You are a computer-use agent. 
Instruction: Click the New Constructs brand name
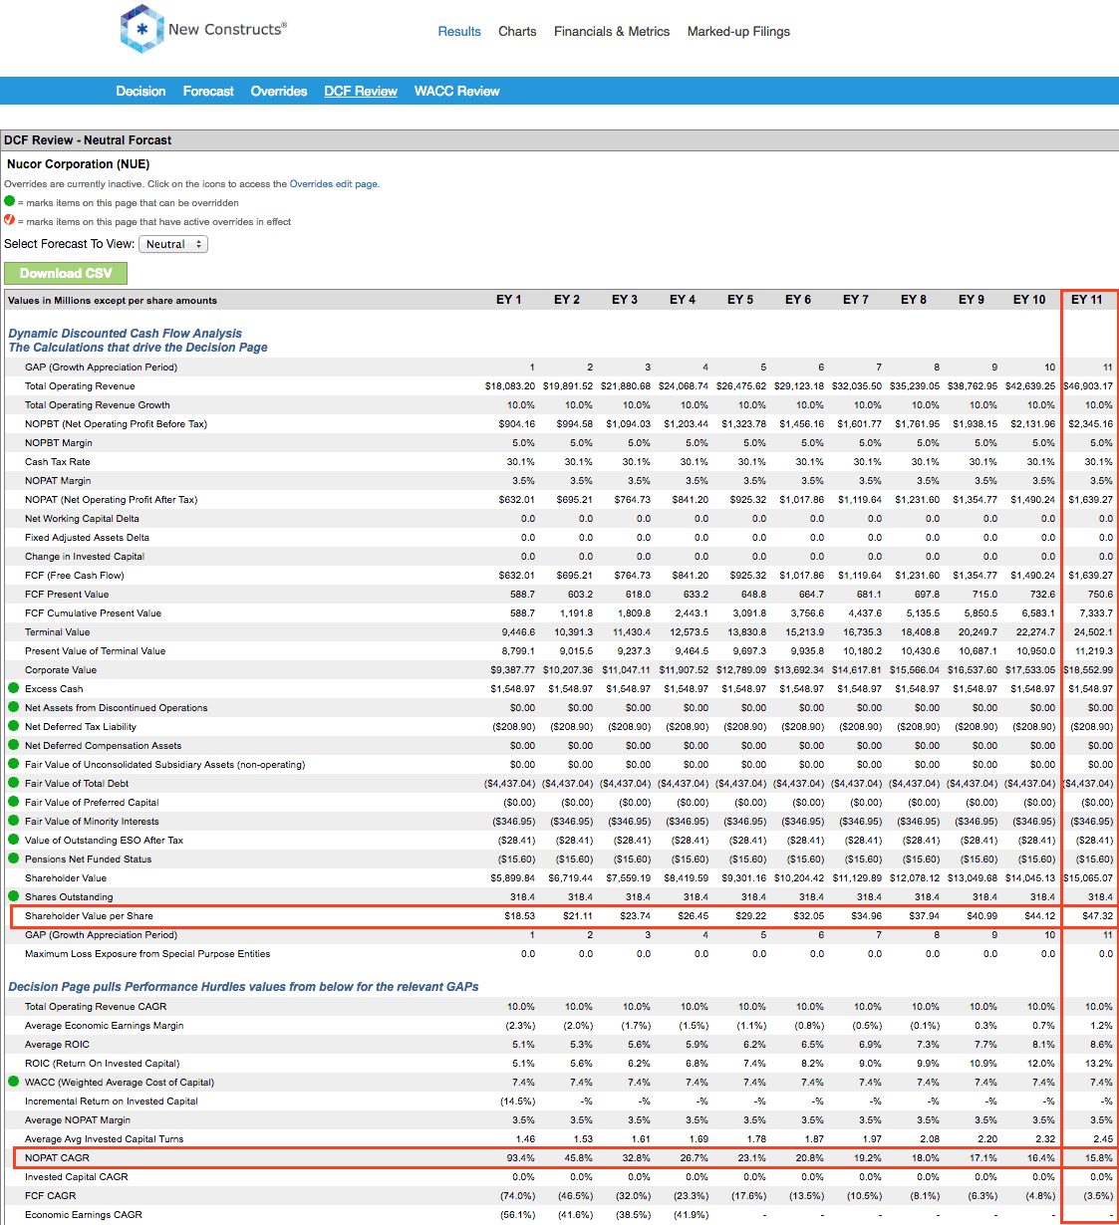click(x=227, y=29)
